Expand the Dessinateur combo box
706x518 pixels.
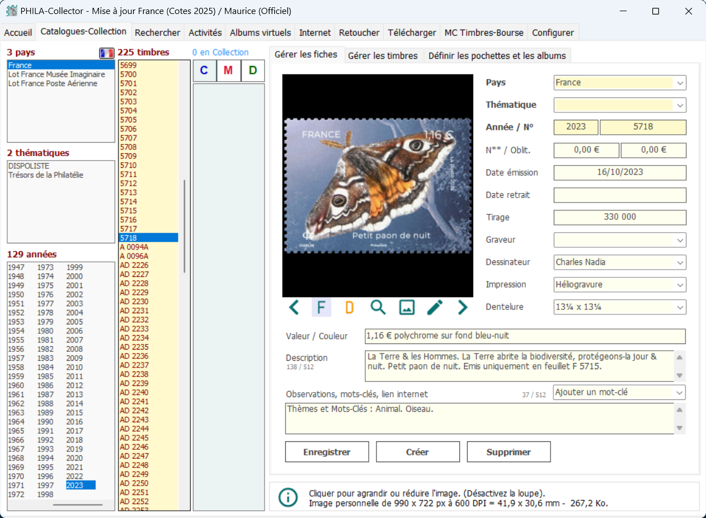tap(680, 262)
